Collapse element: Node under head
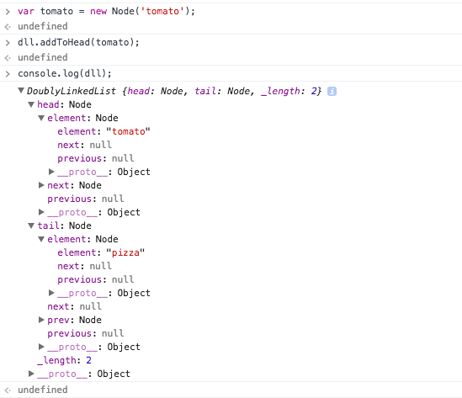Viewport: 462px width, 398px height. coord(41,118)
